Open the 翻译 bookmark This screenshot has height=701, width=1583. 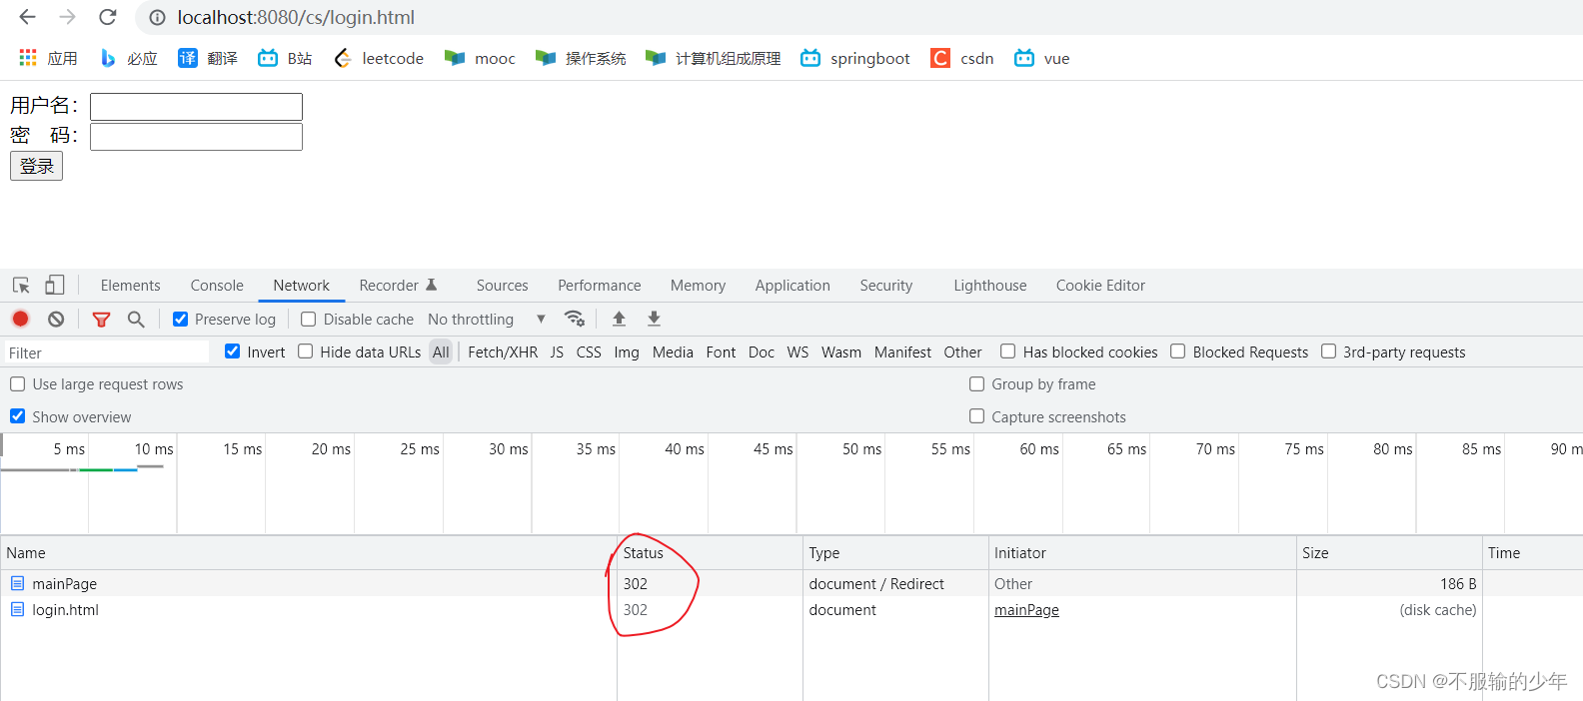(208, 58)
